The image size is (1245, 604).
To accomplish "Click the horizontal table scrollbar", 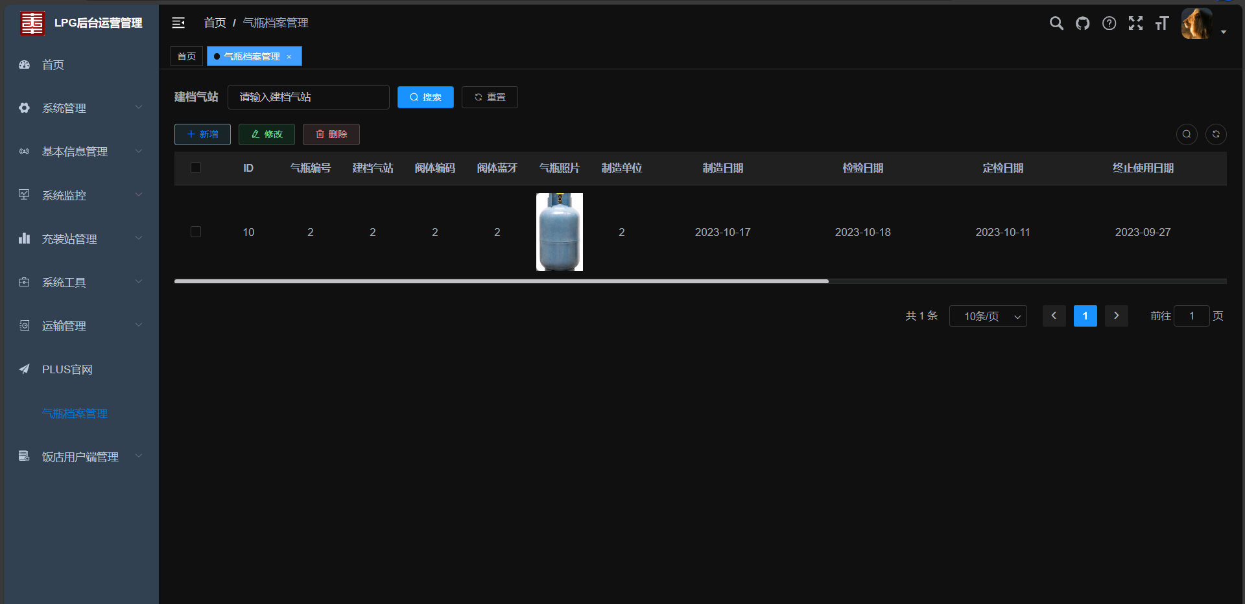I will click(501, 281).
